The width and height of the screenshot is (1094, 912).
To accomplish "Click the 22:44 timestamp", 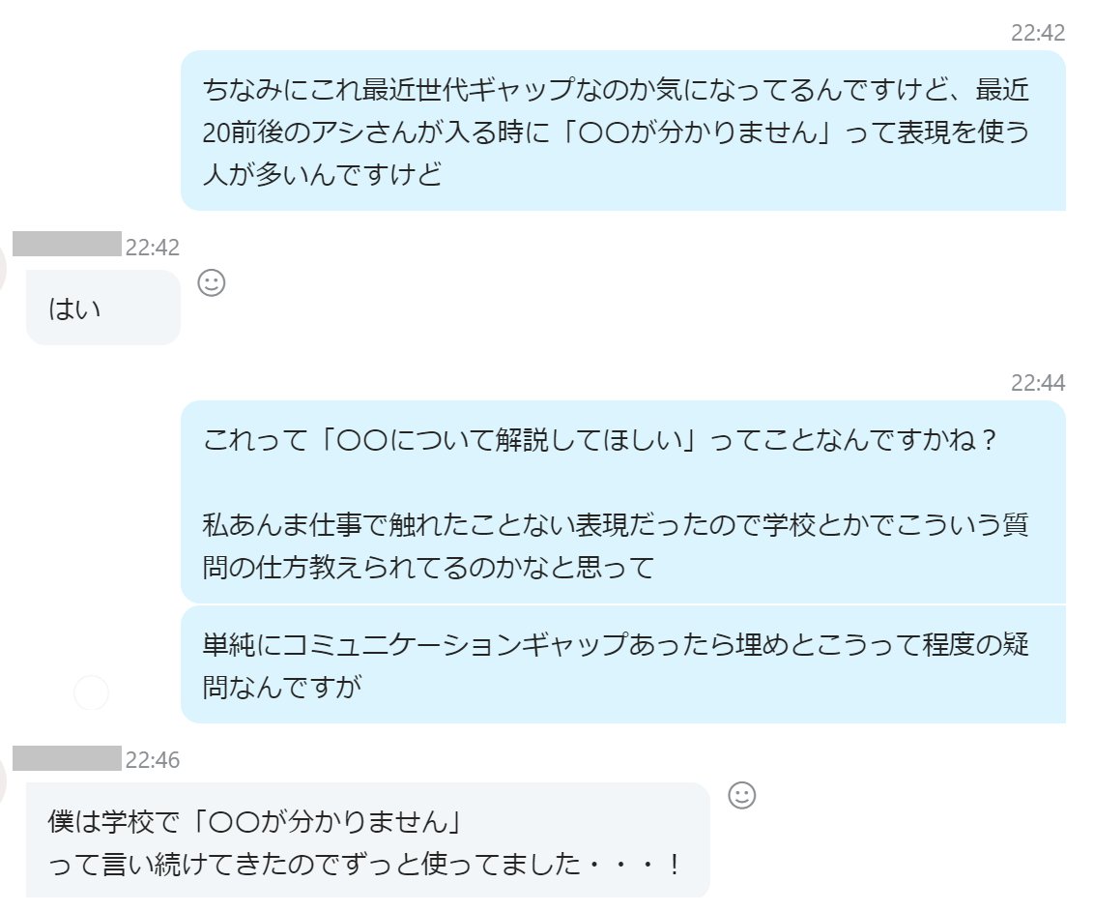I will 1038,383.
